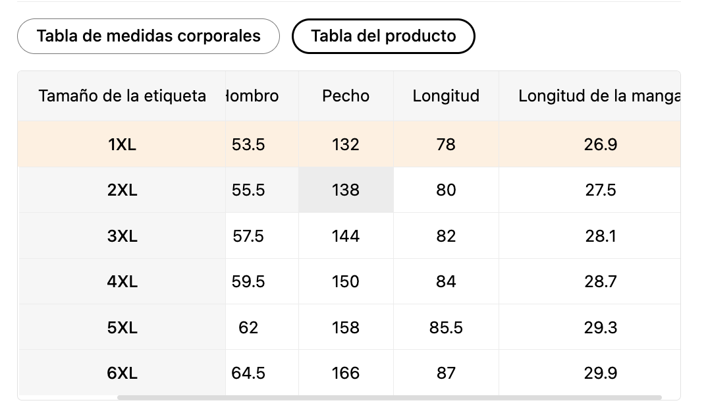Click the Tamaño de la etiqueta header
Screen dimensions: 706x415
122,96
